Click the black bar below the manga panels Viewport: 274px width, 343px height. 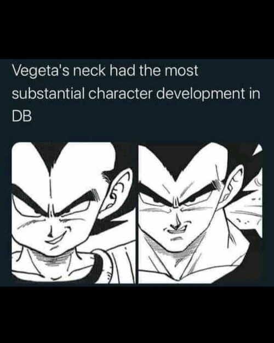pos(137,314)
